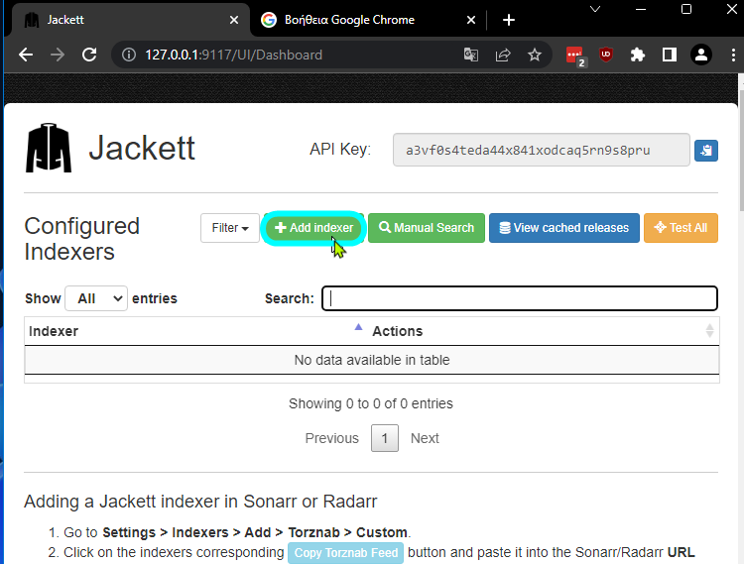
Task: Open the translate page icon
Action: pyautogui.click(x=470, y=55)
